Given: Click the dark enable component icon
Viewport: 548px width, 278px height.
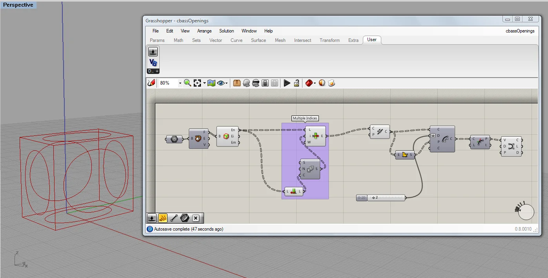Looking at the screenshot, I should coord(265,83).
